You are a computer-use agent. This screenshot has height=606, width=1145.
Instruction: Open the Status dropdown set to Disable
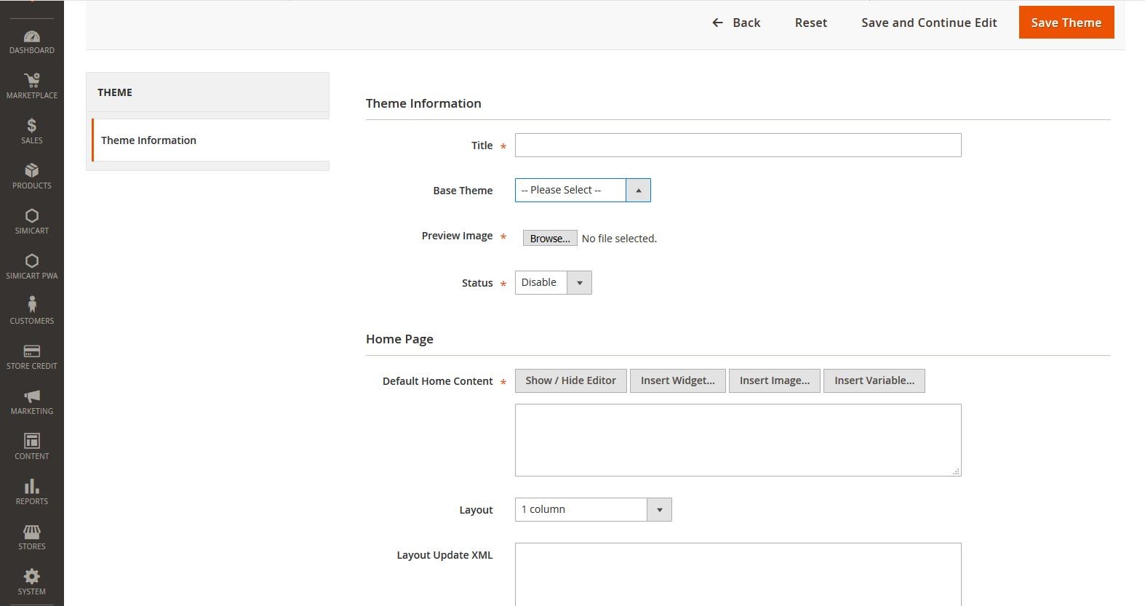click(553, 283)
